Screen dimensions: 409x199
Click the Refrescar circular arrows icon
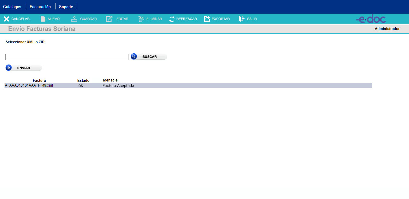pos(172,19)
